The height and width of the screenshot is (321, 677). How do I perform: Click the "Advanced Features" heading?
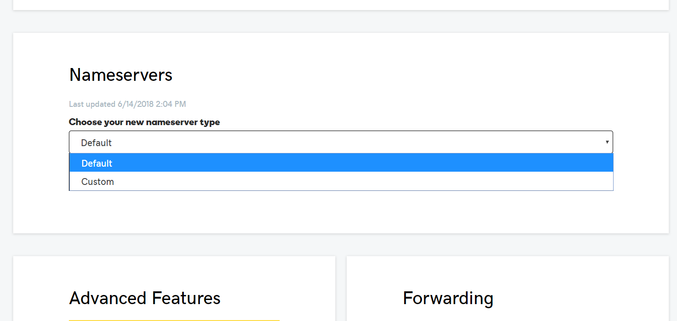pyautogui.click(x=145, y=298)
